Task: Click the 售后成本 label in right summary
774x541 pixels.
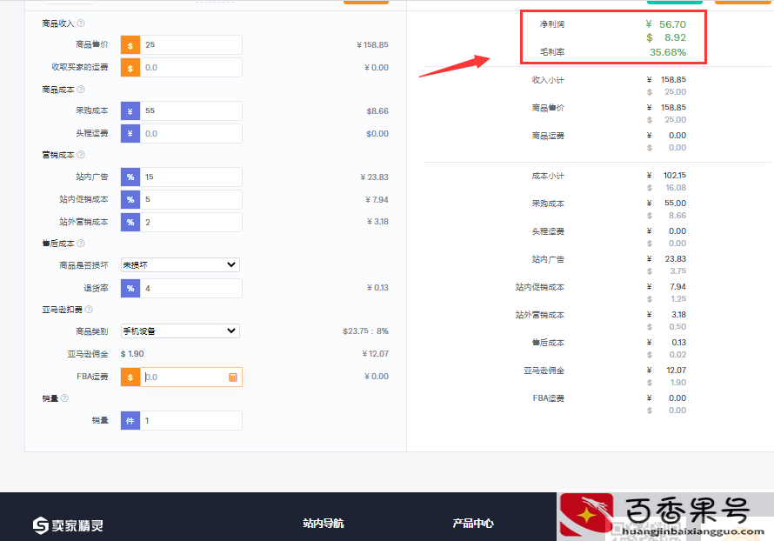Action: [x=548, y=343]
